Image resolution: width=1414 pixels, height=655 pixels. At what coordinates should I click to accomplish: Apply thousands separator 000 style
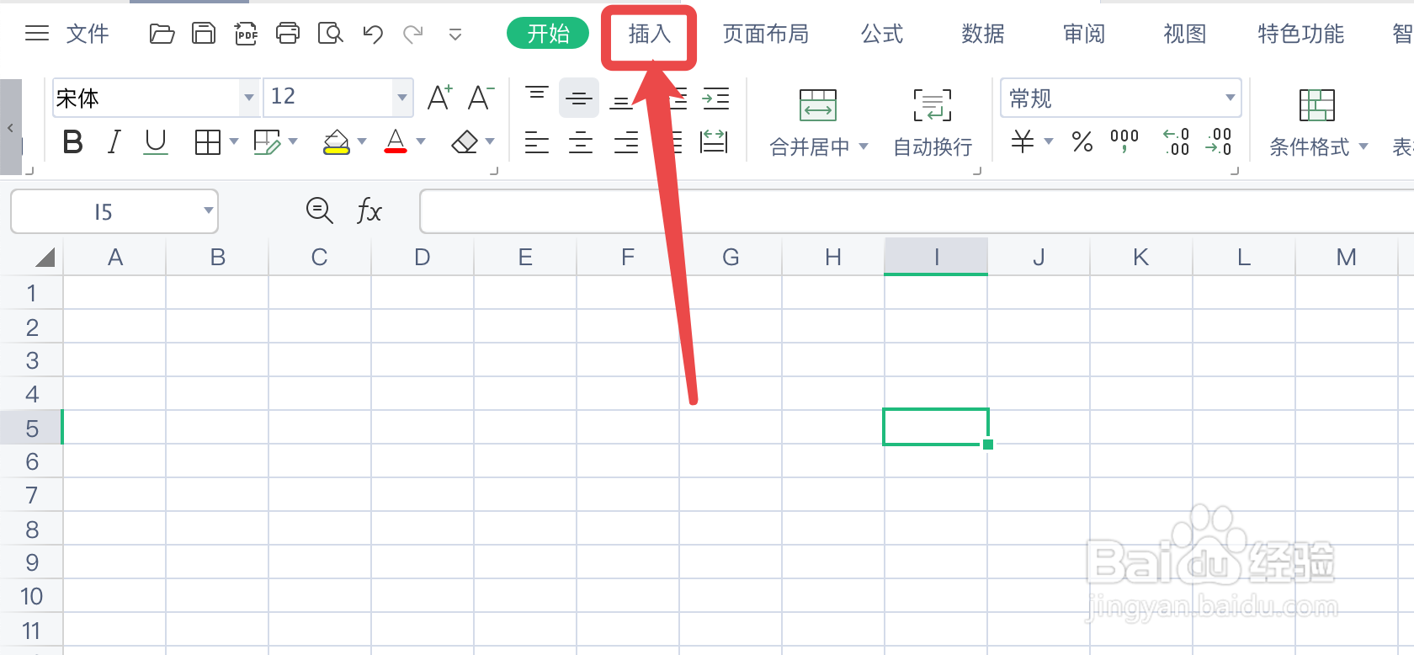pyautogui.click(x=1124, y=141)
